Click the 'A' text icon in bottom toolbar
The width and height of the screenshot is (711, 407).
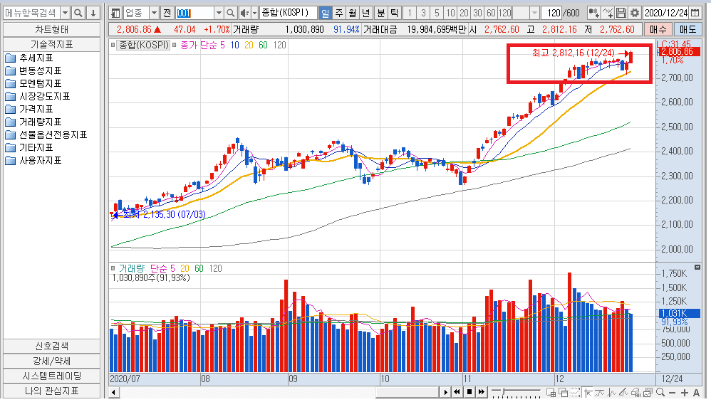click(697, 393)
